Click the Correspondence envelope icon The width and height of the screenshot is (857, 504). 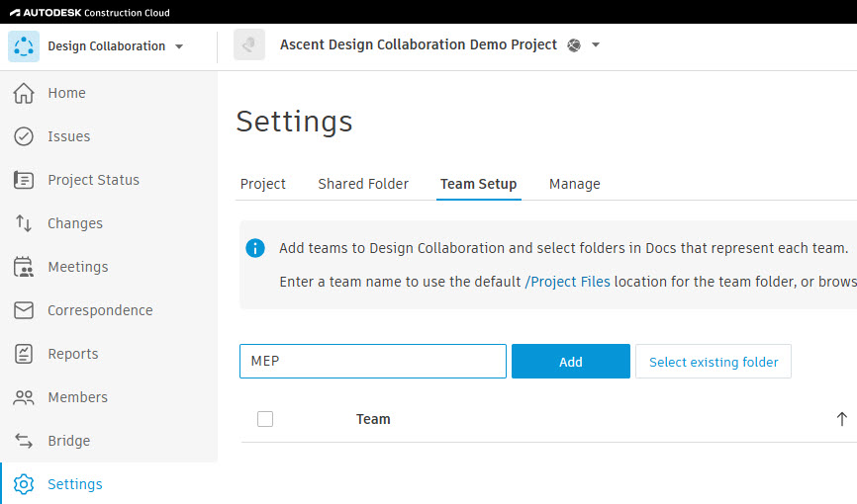click(24, 310)
